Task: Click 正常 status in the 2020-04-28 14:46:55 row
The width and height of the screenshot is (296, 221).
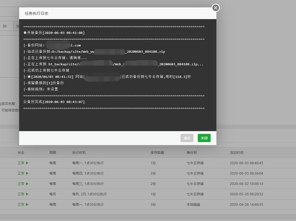Action: 21,204
